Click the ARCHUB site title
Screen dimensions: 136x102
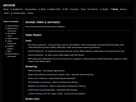pyautogui.click(x=9, y=5)
